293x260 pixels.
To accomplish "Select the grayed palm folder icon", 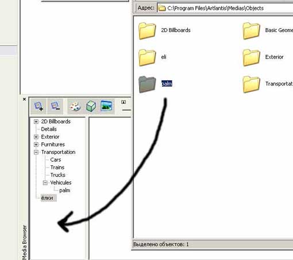I will point(147,84).
